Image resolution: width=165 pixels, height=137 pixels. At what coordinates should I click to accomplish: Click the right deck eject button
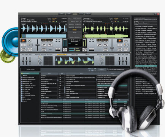pos(126,40)
